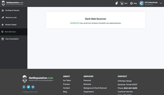Click the My Search Results sidebar icon

[3, 10]
